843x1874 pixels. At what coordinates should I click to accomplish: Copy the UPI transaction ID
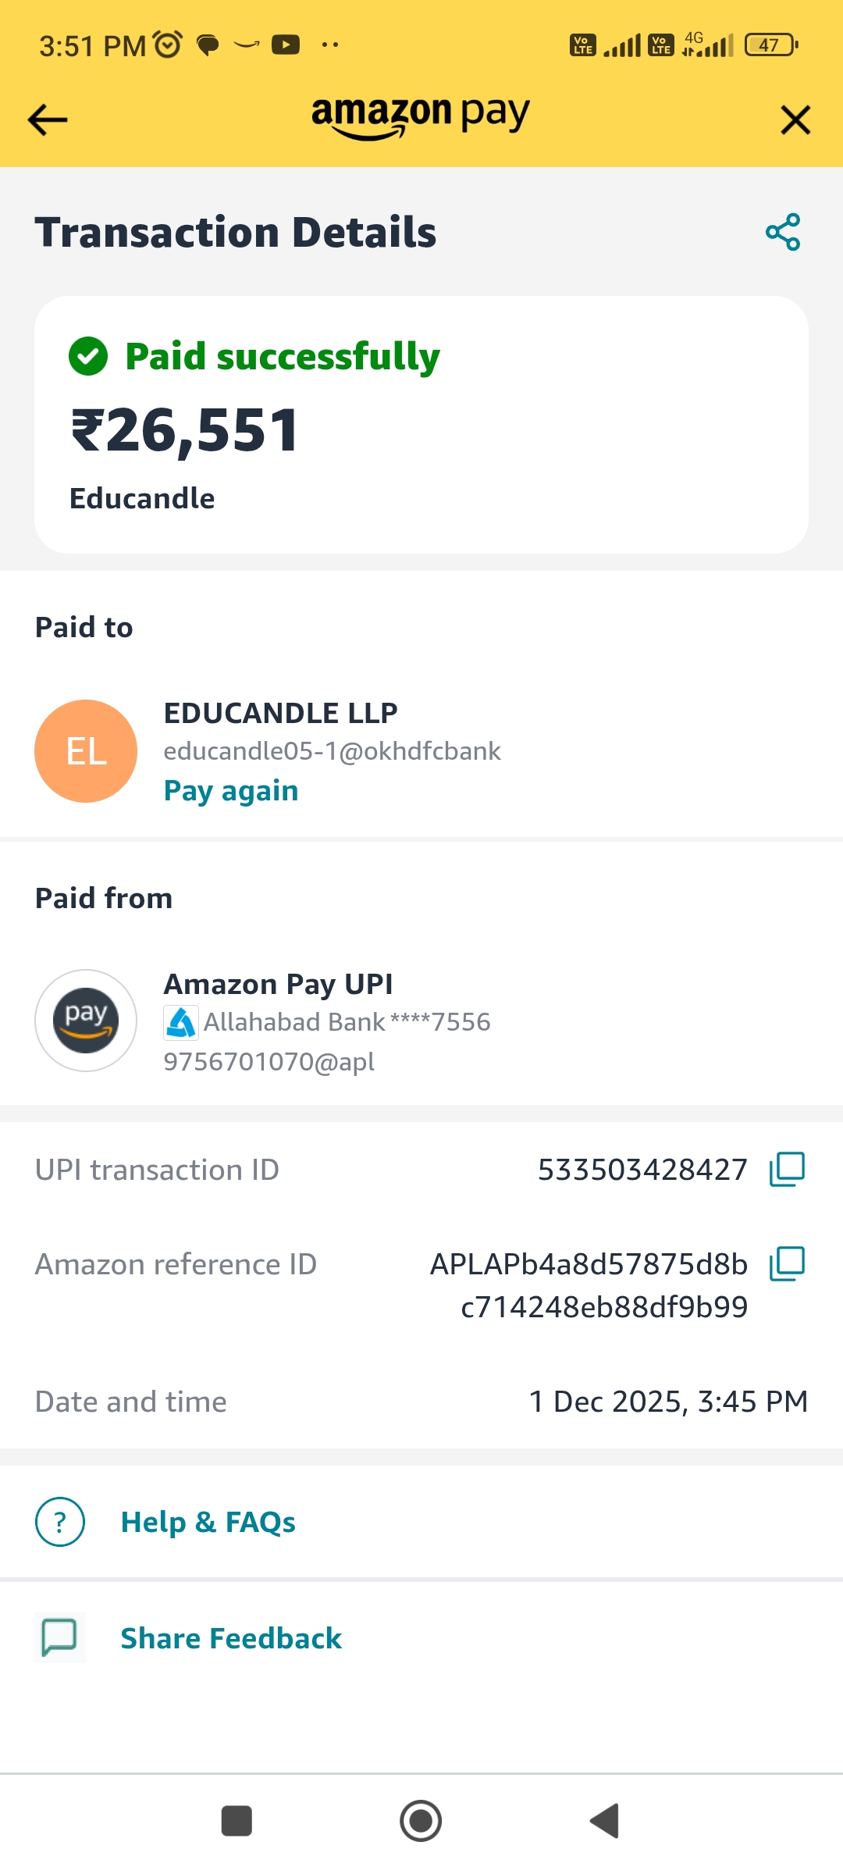click(787, 1169)
